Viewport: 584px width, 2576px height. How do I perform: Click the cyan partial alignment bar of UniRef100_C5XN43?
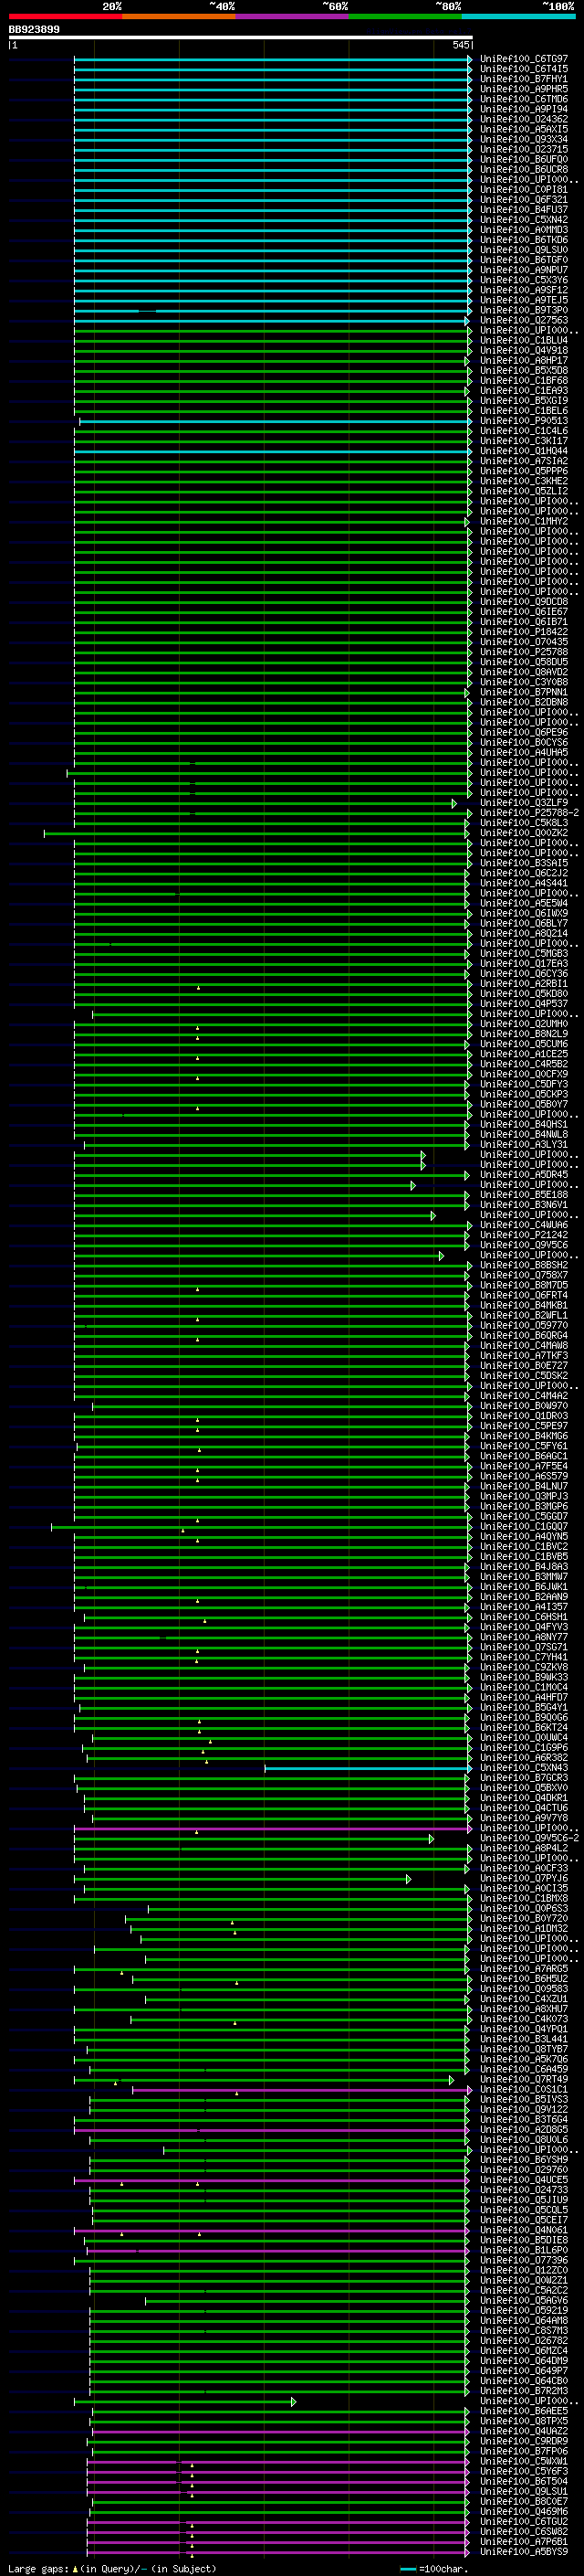point(369,1767)
